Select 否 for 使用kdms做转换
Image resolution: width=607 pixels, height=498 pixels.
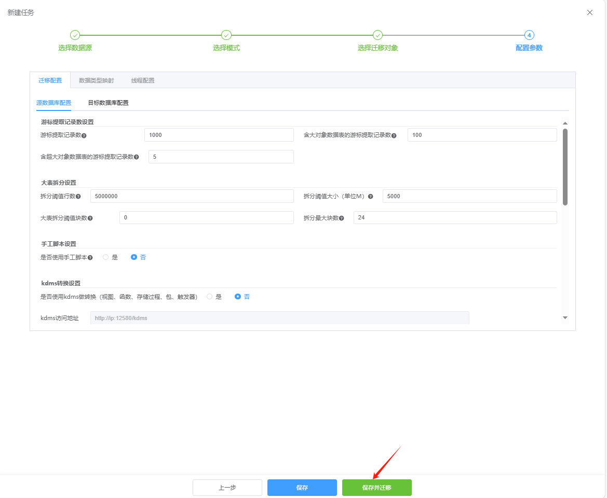pyautogui.click(x=238, y=297)
